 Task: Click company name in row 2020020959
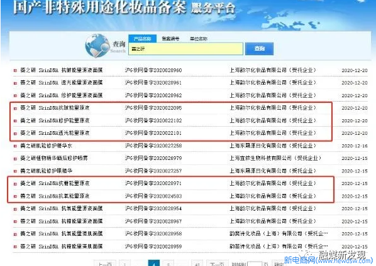[279, 247]
